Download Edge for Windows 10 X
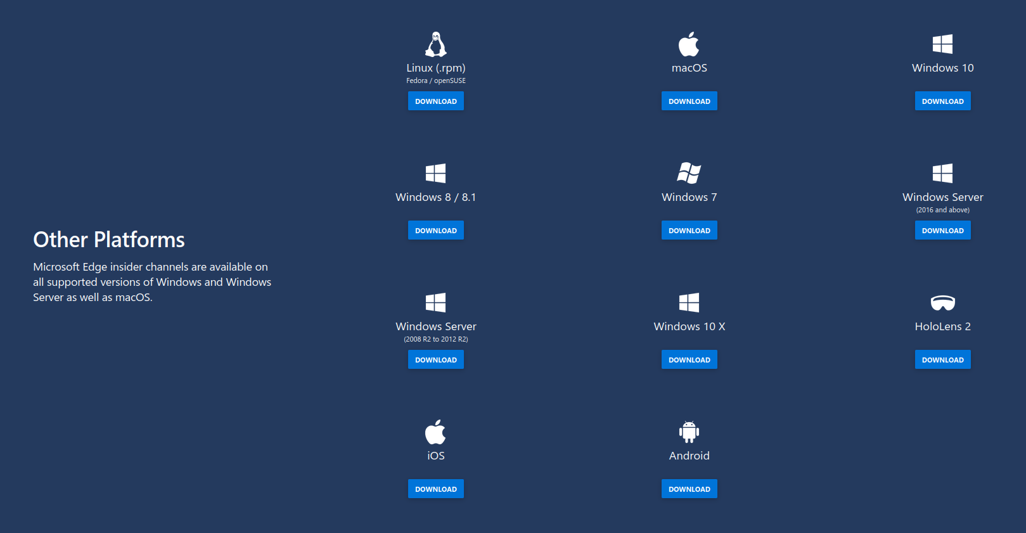1026x533 pixels. tap(689, 359)
